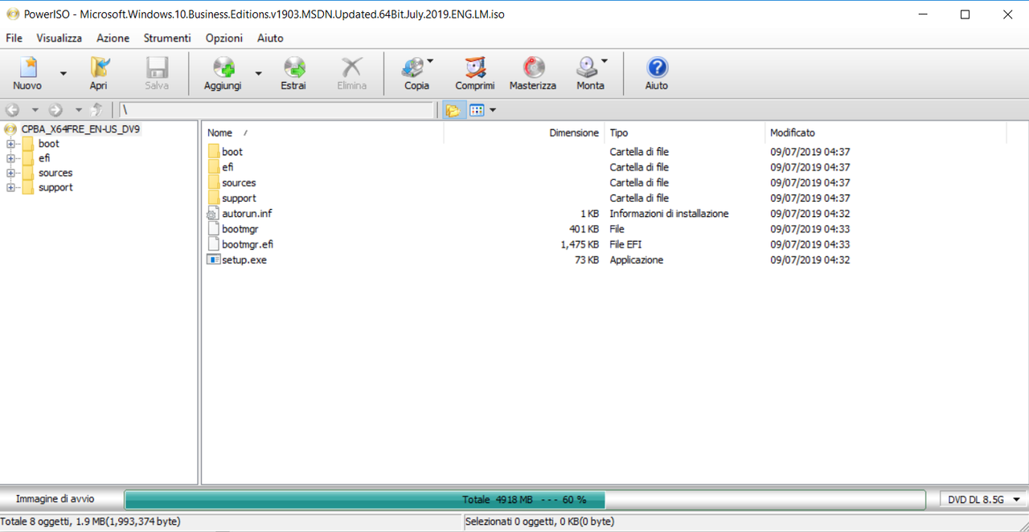The image size is (1029, 532).
Task: Select the boot folder in file list
Action: [232, 152]
